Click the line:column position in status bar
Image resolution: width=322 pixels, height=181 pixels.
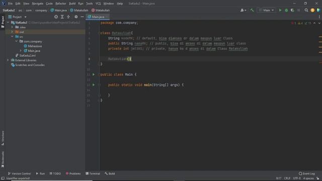279,178
